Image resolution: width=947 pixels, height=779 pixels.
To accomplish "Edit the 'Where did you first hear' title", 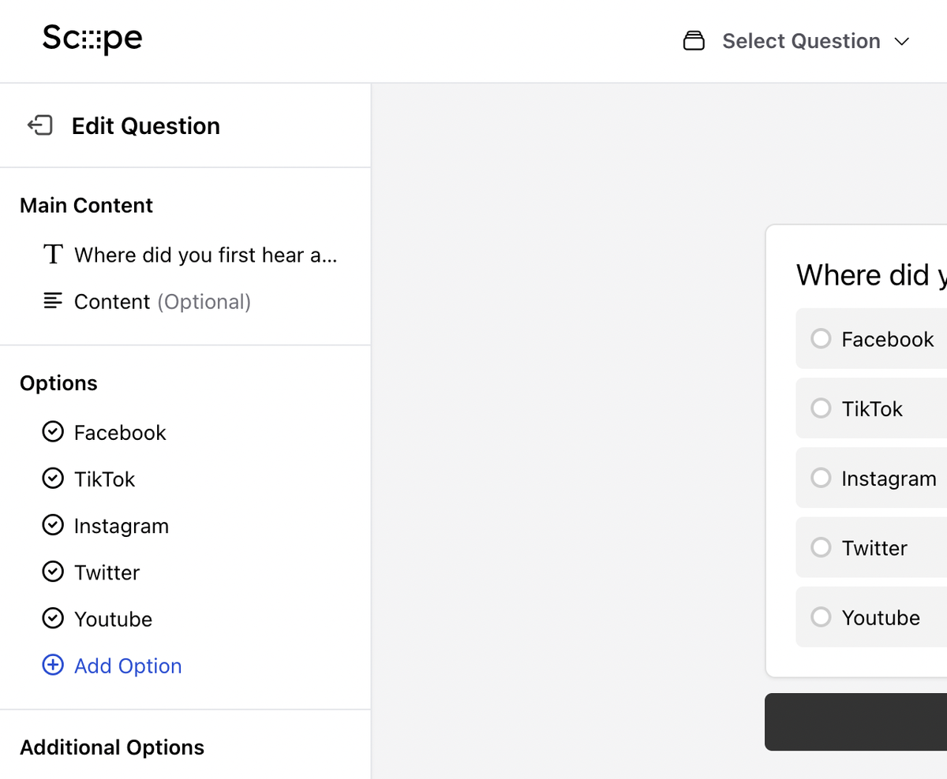I will (205, 255).
